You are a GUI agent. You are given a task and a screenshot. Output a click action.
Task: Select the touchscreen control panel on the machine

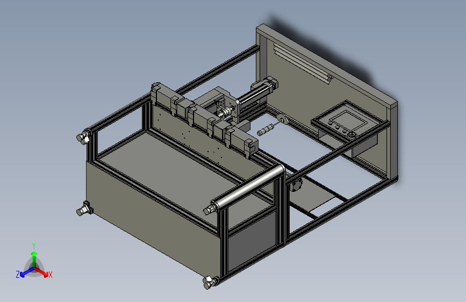[348, 120]
